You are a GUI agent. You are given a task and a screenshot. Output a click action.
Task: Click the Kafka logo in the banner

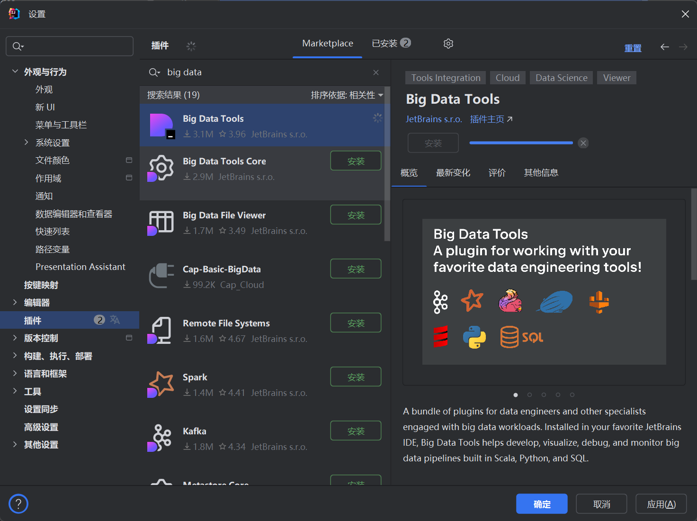(440, 302)
